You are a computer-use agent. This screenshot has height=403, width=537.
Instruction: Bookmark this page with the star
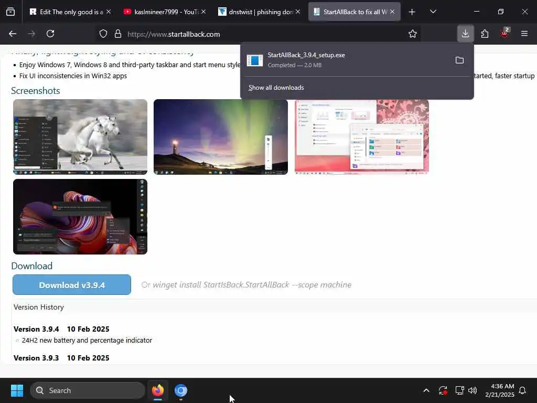(413, 34)
